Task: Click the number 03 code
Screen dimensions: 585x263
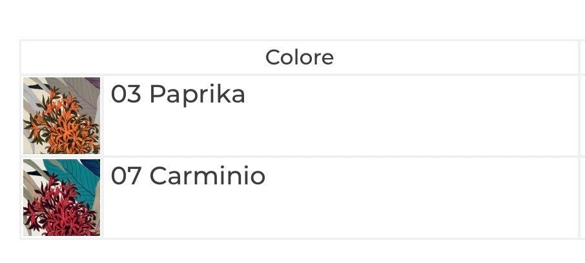Action: [x=125, y=95]
